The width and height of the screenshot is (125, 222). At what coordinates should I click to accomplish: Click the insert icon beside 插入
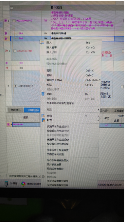(42, 43)
